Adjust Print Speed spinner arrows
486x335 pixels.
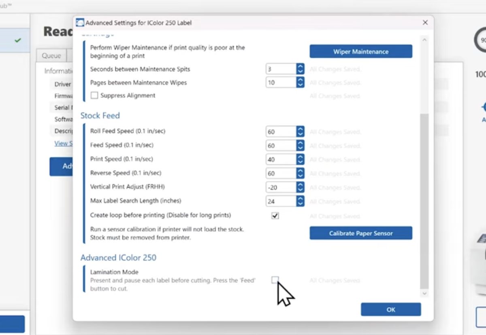(x=300, y=159)
